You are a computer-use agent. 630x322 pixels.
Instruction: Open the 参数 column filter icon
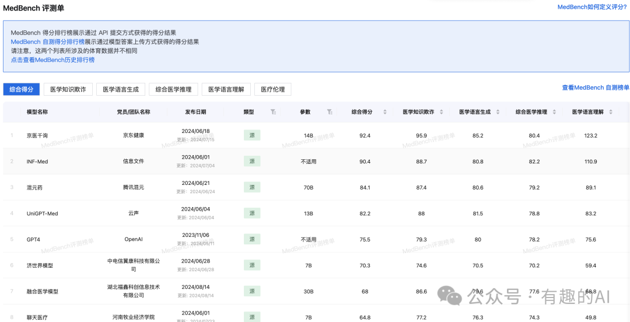click(330, 112)
